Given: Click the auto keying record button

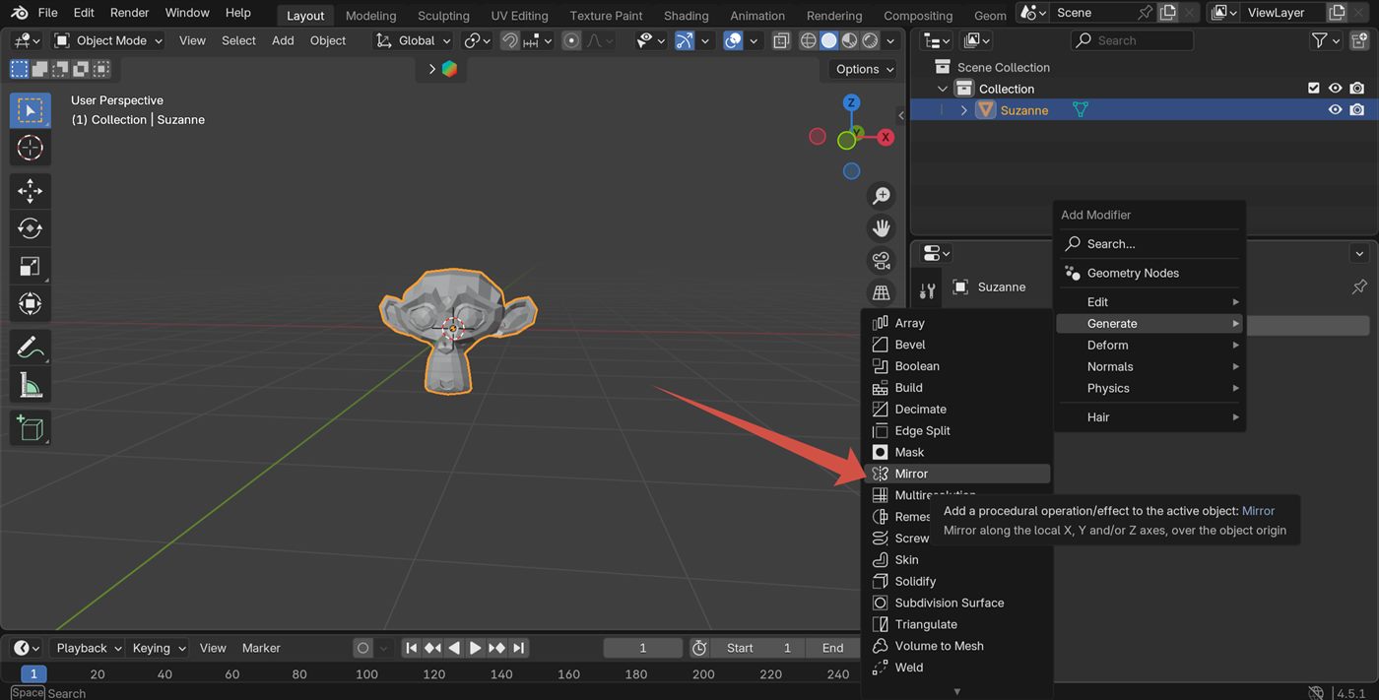Looking at the screenshot, I should tap(362, 648).
